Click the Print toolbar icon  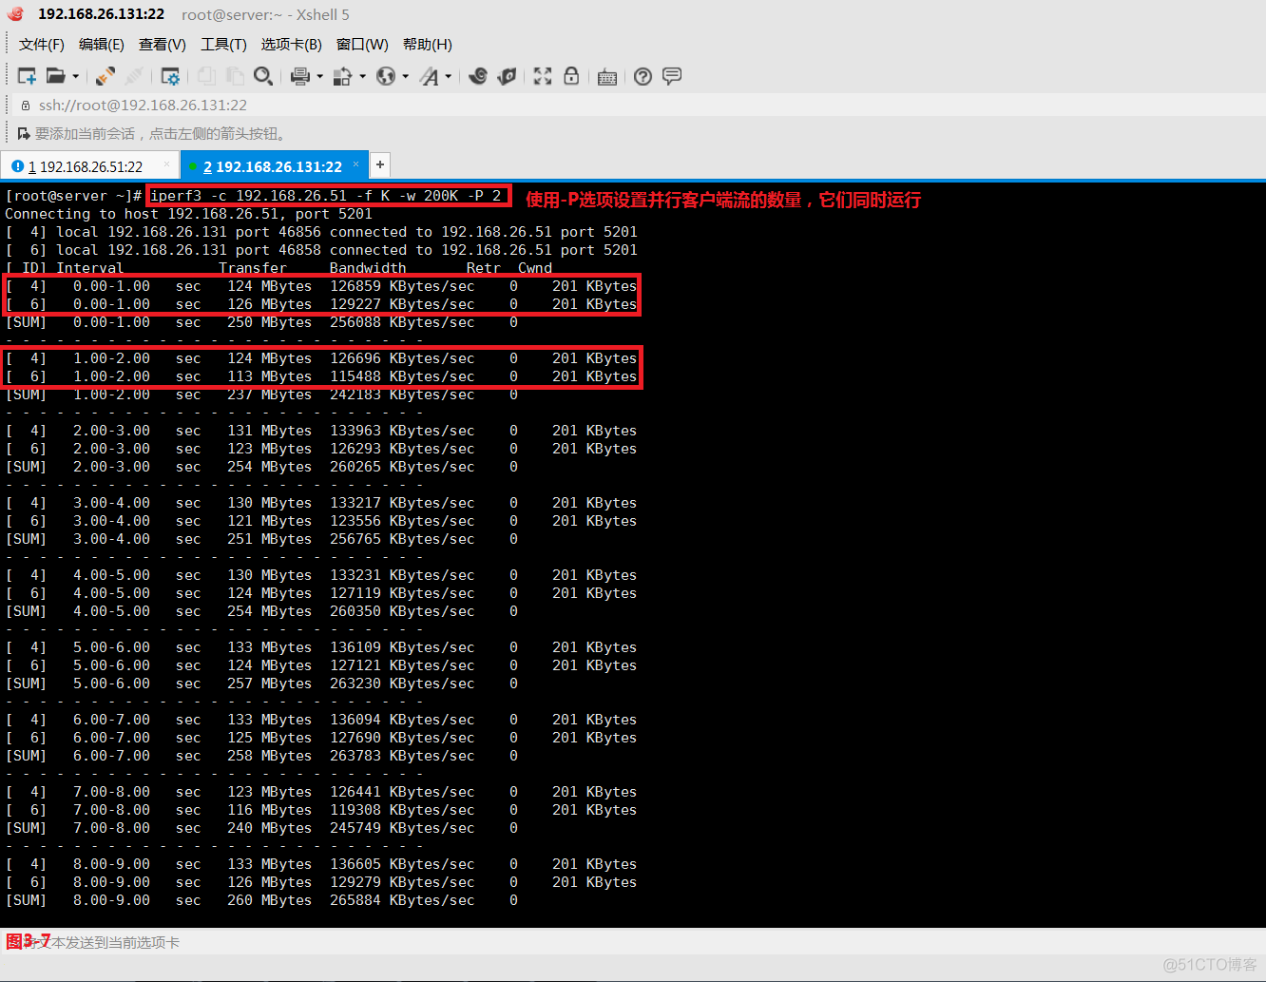300,76
